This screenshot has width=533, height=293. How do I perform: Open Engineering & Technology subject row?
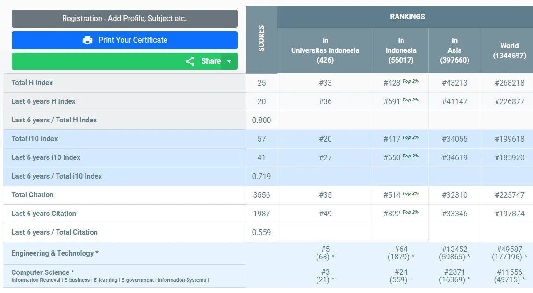(55, 253)
